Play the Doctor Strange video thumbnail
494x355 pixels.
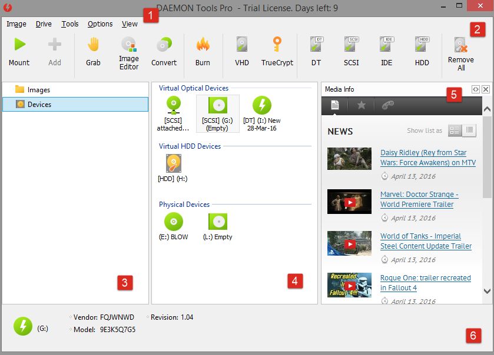(x=349, y=202)
